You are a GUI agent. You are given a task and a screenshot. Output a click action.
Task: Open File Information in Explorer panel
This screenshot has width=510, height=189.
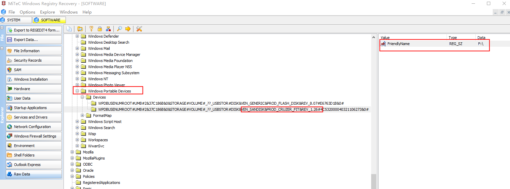point(34,51)
